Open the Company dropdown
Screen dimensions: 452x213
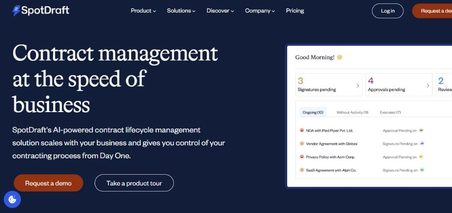(x=260, y=11)
